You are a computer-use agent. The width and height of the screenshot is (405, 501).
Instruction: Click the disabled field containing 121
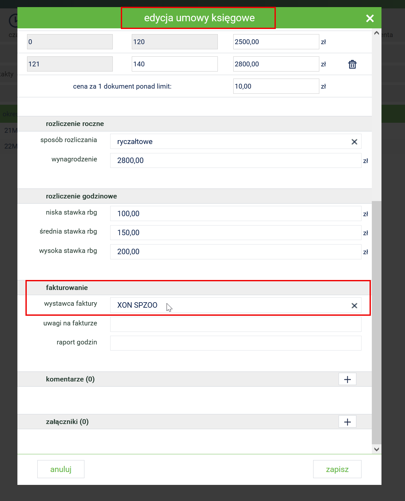pos(70,64)
